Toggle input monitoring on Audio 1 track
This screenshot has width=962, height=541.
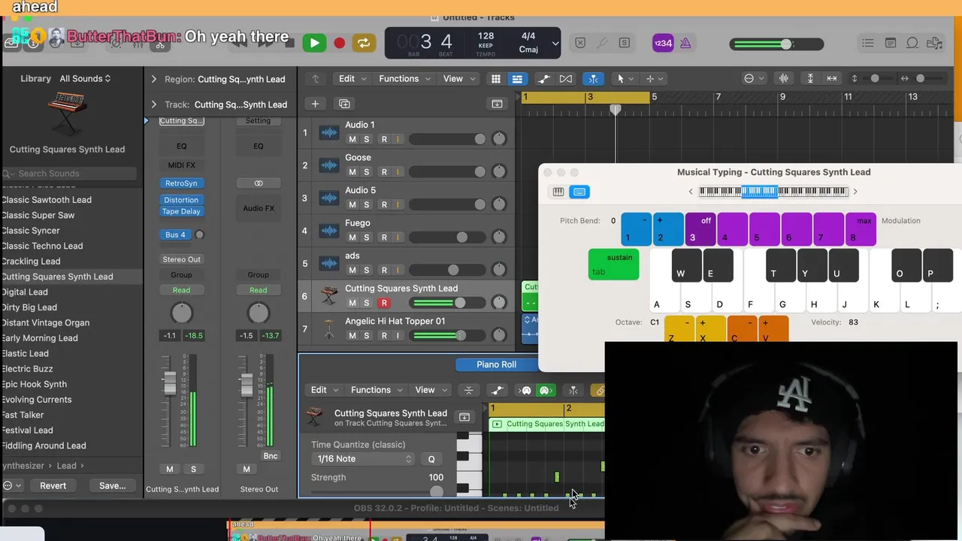pyautogui.click(x=398, y=139)
